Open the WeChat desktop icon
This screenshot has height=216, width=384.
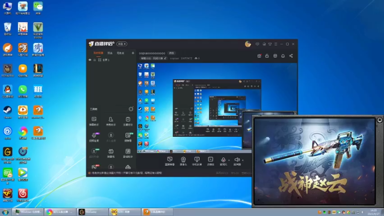[x=38, y=8]
